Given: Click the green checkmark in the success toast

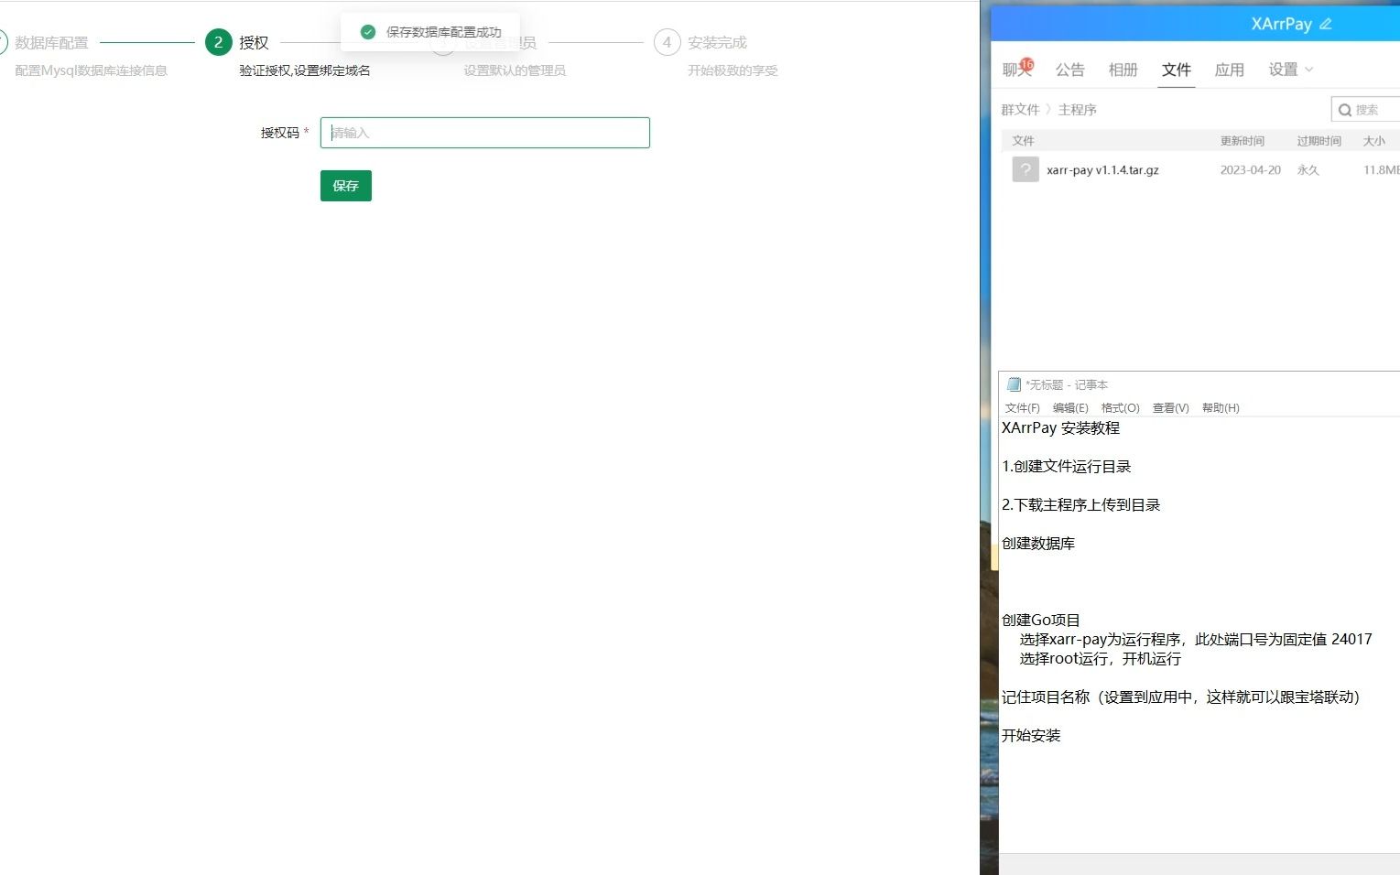Looking at the screenshot, I should tap(367, 31).
